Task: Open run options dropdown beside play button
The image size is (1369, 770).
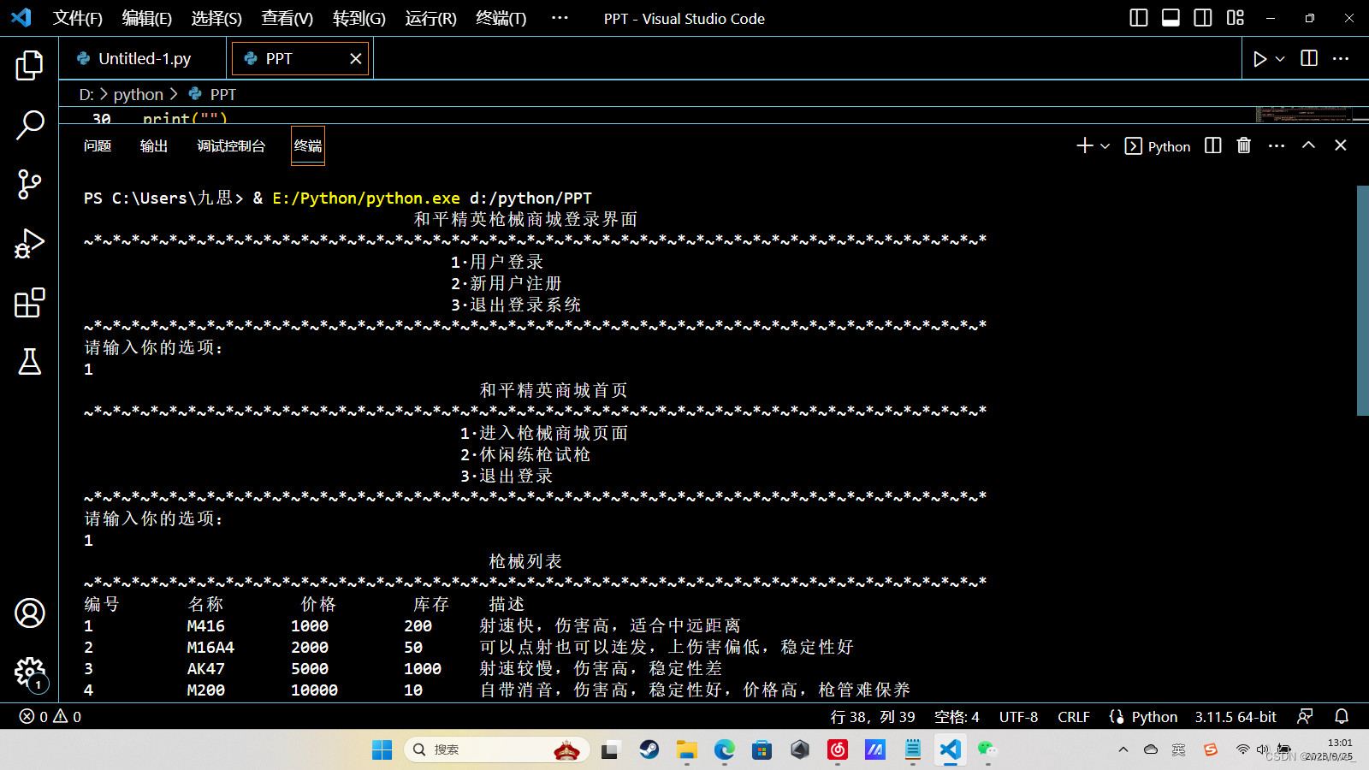Action: pyautogui.click(x=1280, y=59)
